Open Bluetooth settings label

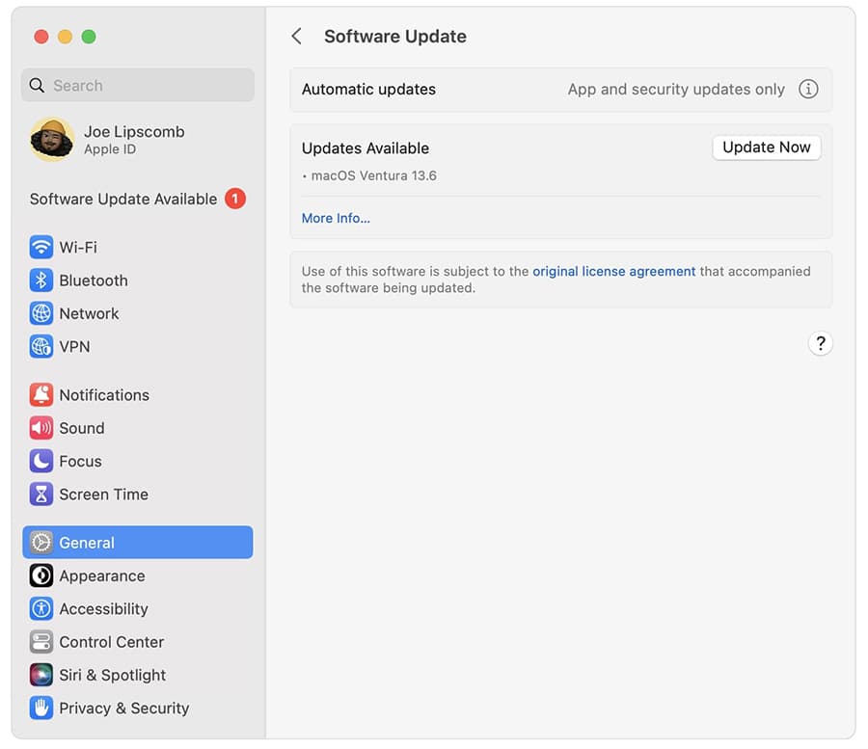tap(94, 281)
